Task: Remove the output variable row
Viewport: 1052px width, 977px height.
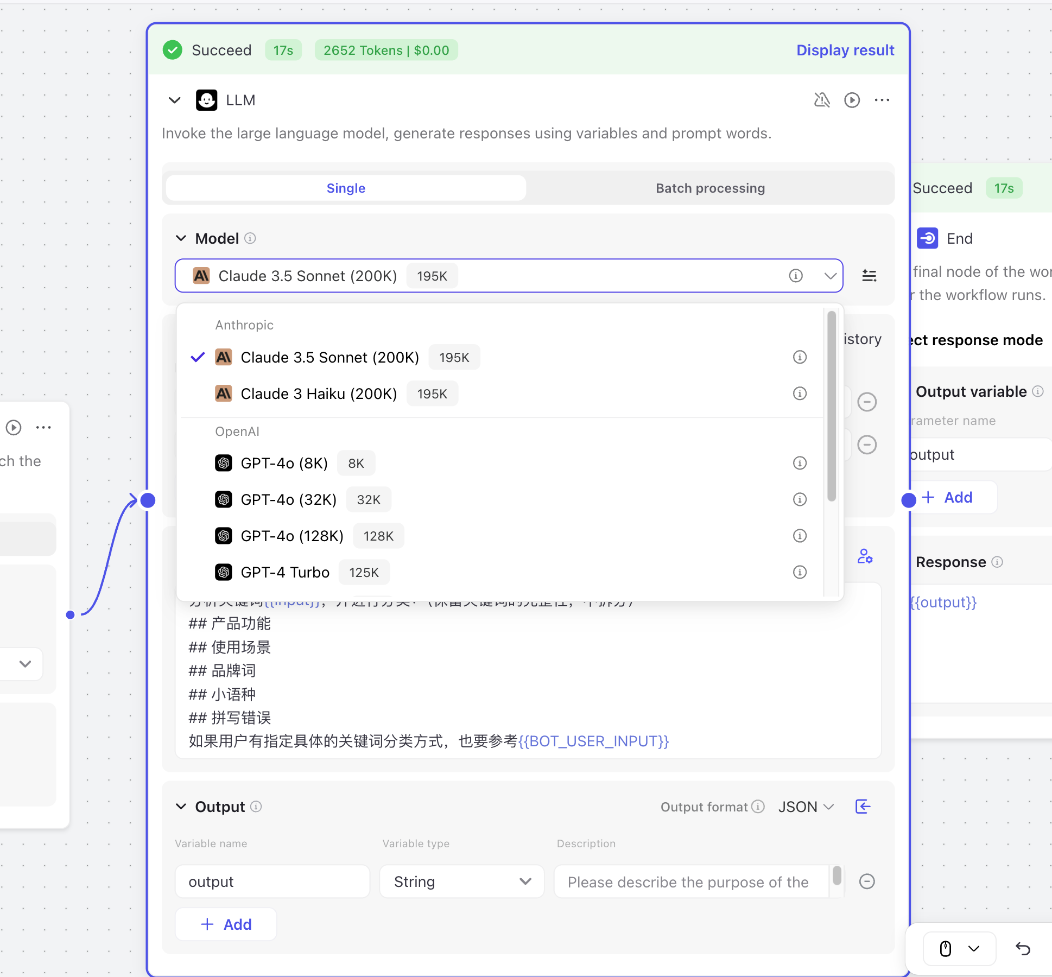Action: (867, 881)
